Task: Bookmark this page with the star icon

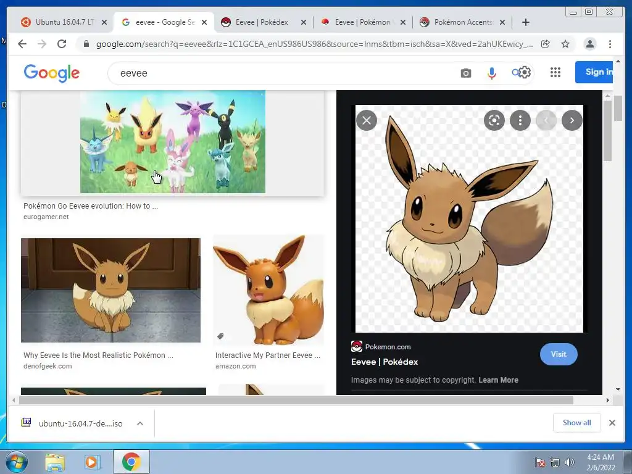Action: [565, 44]
